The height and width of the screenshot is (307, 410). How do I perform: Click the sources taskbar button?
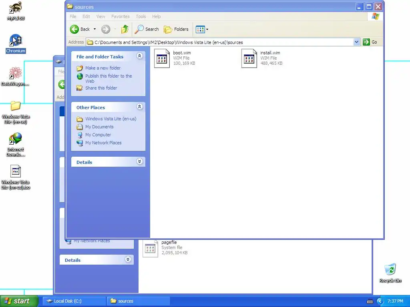pos(139,301)
